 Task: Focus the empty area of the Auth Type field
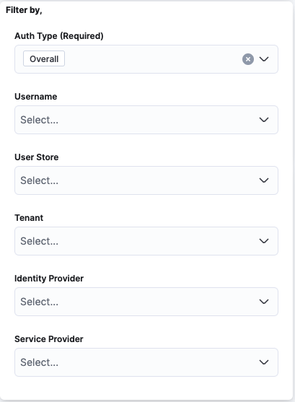coord(153,59)
